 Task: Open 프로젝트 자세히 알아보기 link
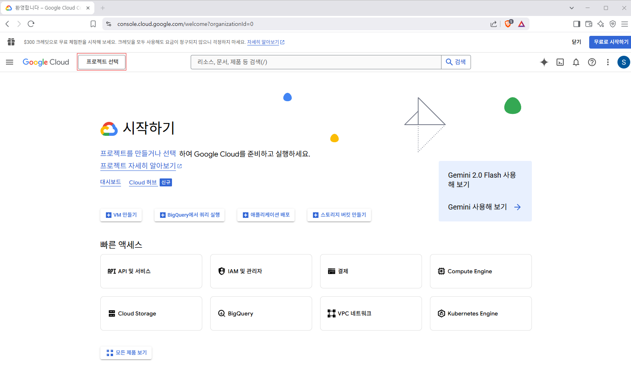coord(141,166)
